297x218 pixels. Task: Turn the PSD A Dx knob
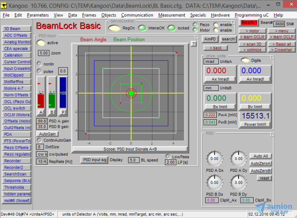pos(214,159)
